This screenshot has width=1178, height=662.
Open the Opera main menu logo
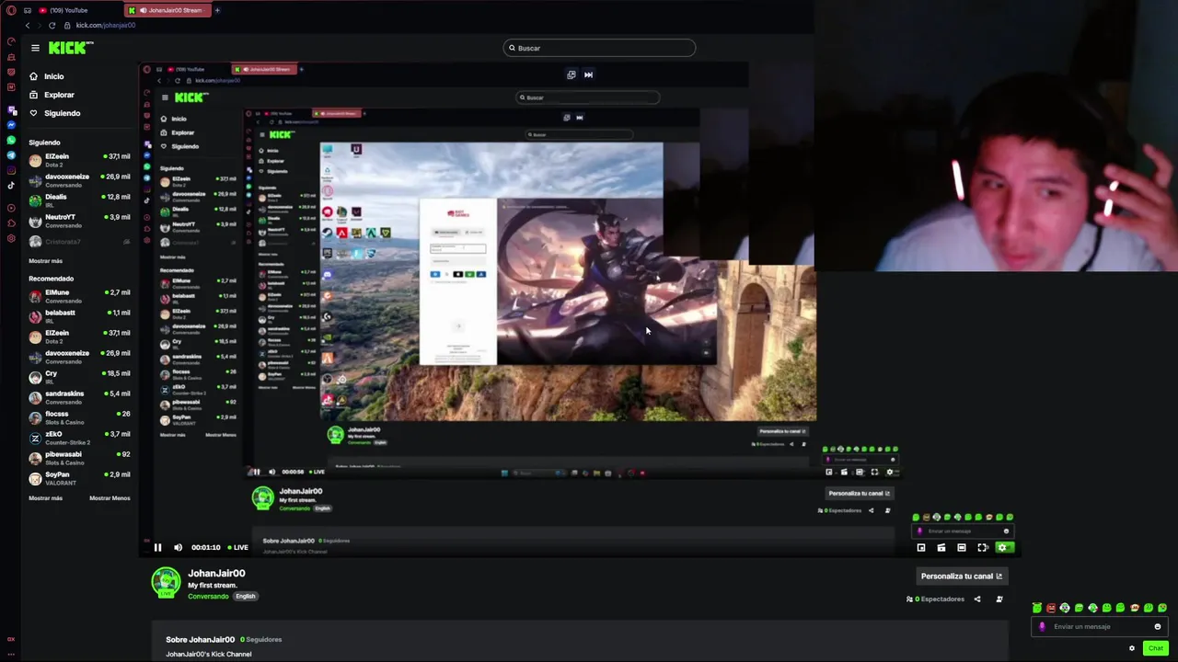click(11, 10)
